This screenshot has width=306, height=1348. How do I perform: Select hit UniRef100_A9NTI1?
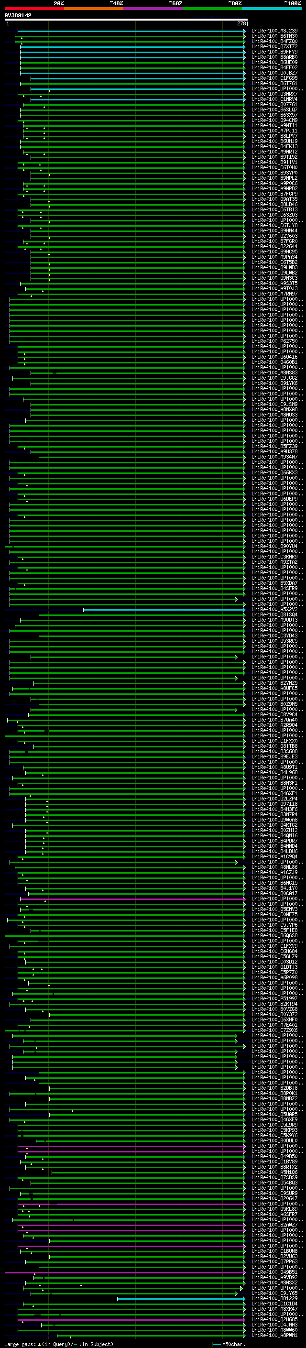[274, 126]
